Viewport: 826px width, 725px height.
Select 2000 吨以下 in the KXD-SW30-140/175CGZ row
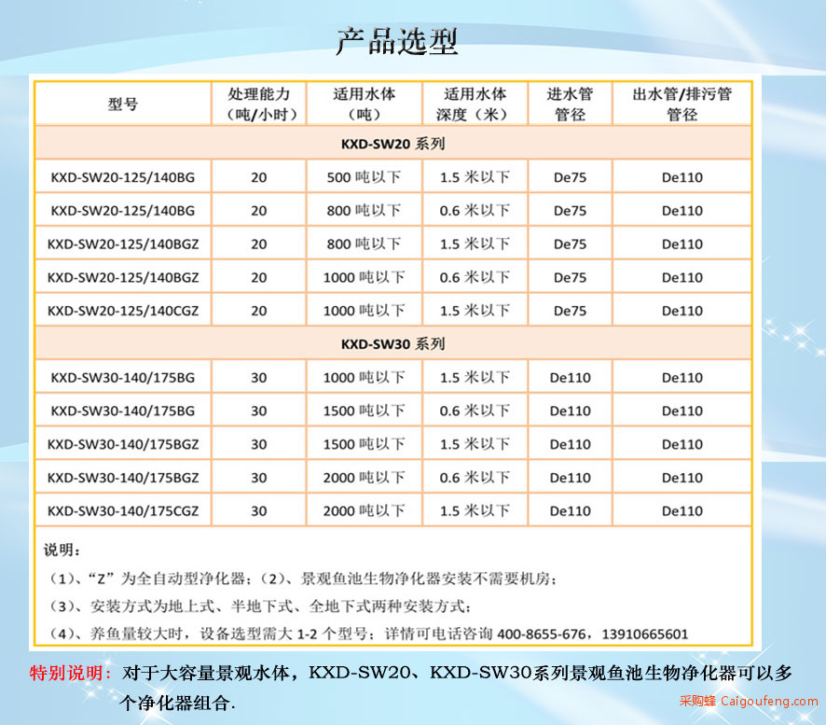pos(364,511)
